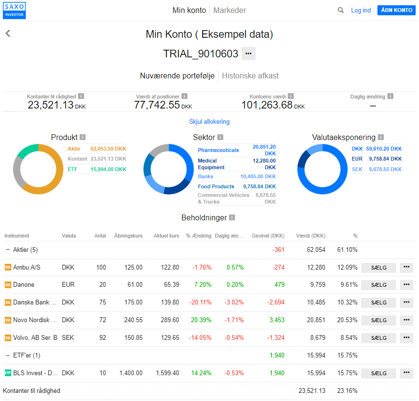
Task: Select Food Products sector legend entry
Action: click(x=237, y=186)
